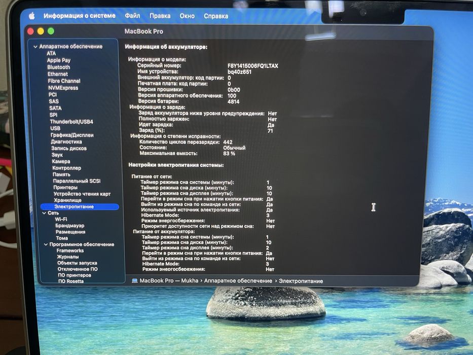Collapse the Сеть section
The width and height of the screenshot is (473, 355).
pos(44,213)
